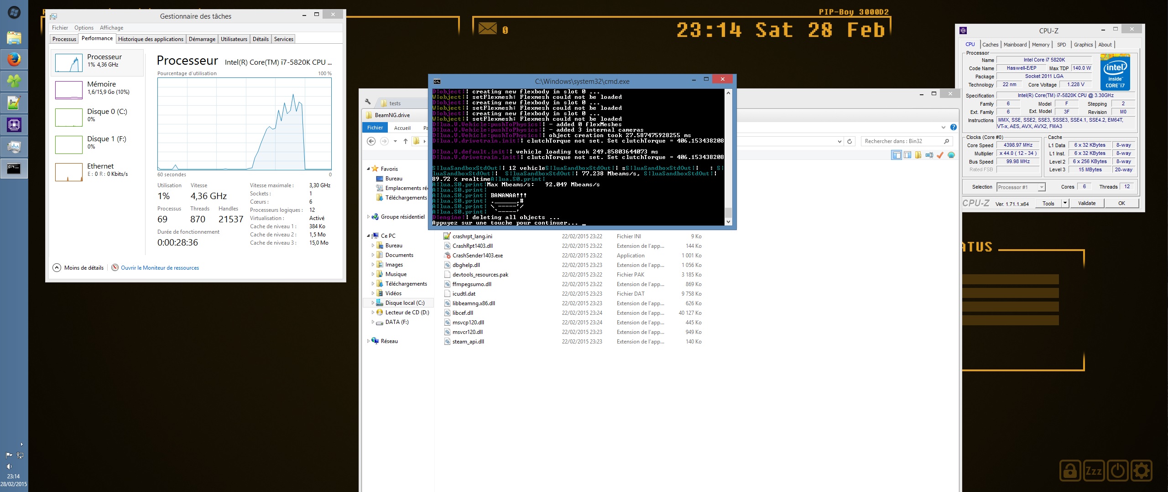
Task: Open the Explorer Accueil ribbon tab
Action: click(402, 128)
